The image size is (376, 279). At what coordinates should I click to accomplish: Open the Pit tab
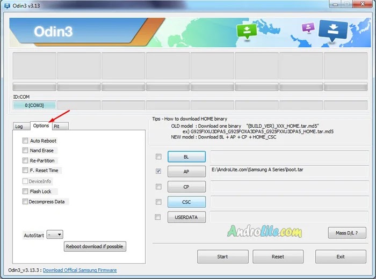60,127
